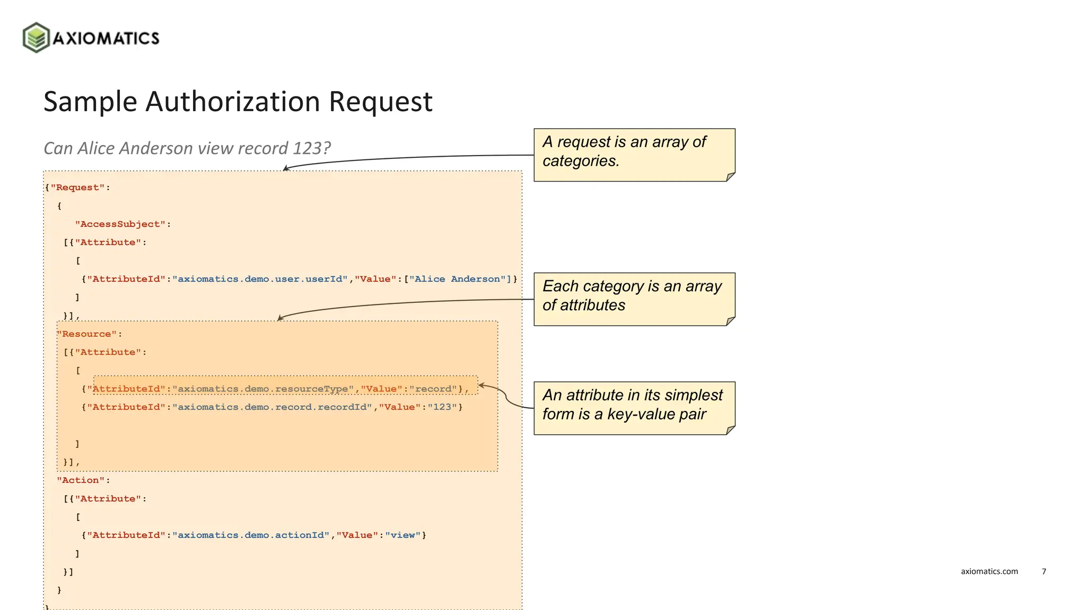Click the "Request" key in the JSON
Image resolution: width=1086 pixels, height=610 pixels.
(x=77, y=187)
